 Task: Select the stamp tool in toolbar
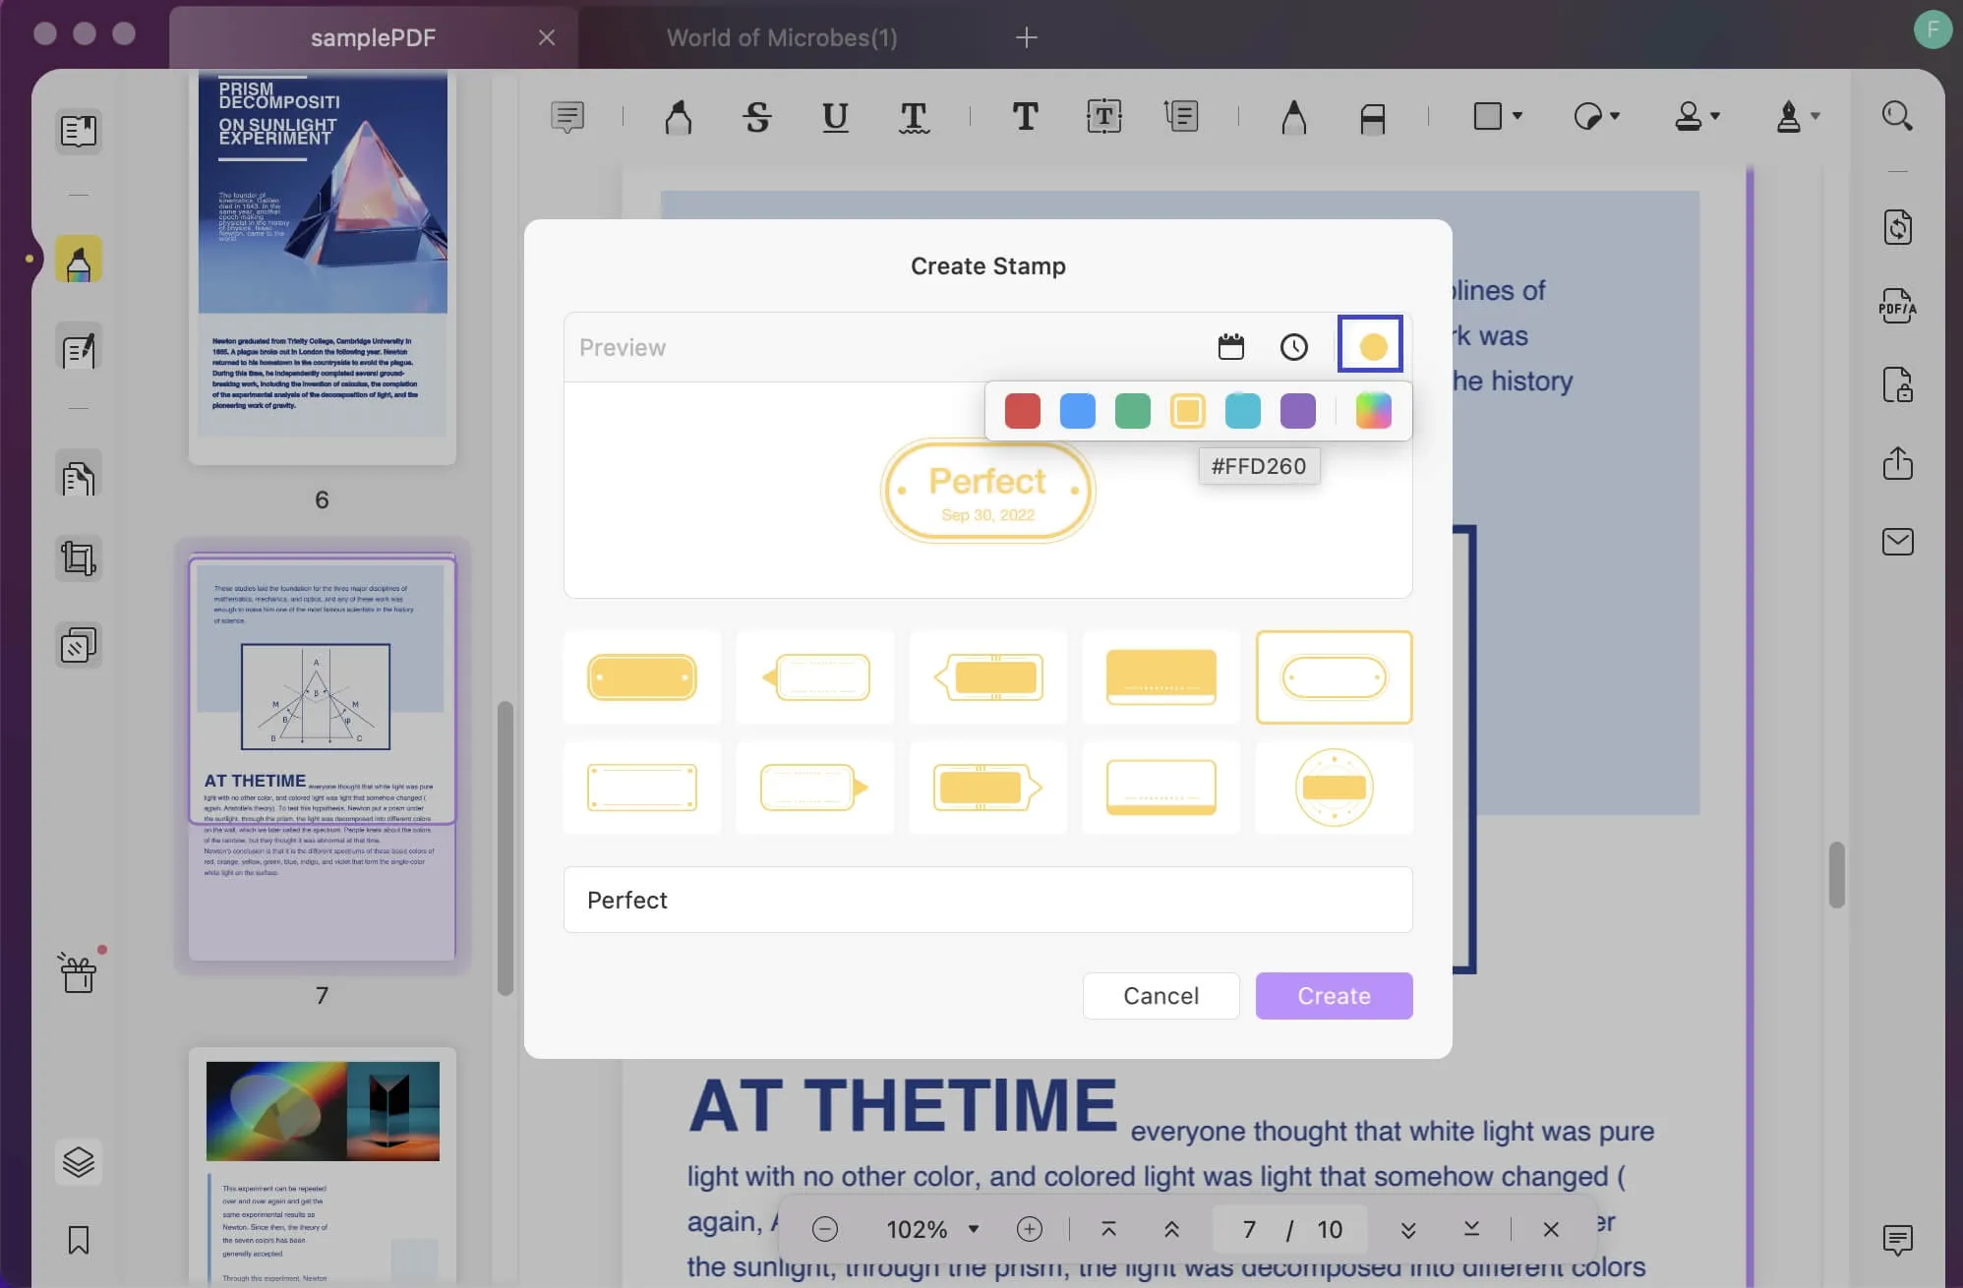coord(1690,115)
